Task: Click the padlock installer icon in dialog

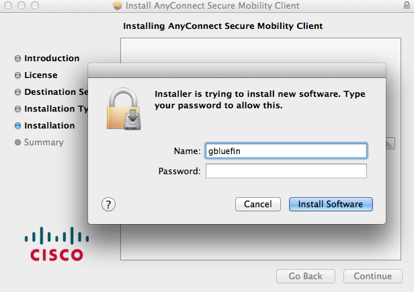Action: (124, 109)
